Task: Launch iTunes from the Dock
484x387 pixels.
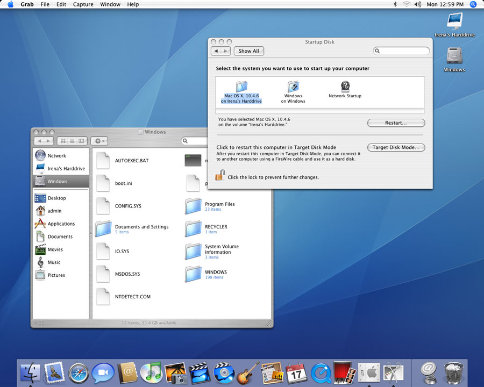Action: pyautogui.click(x=151, y=373)
